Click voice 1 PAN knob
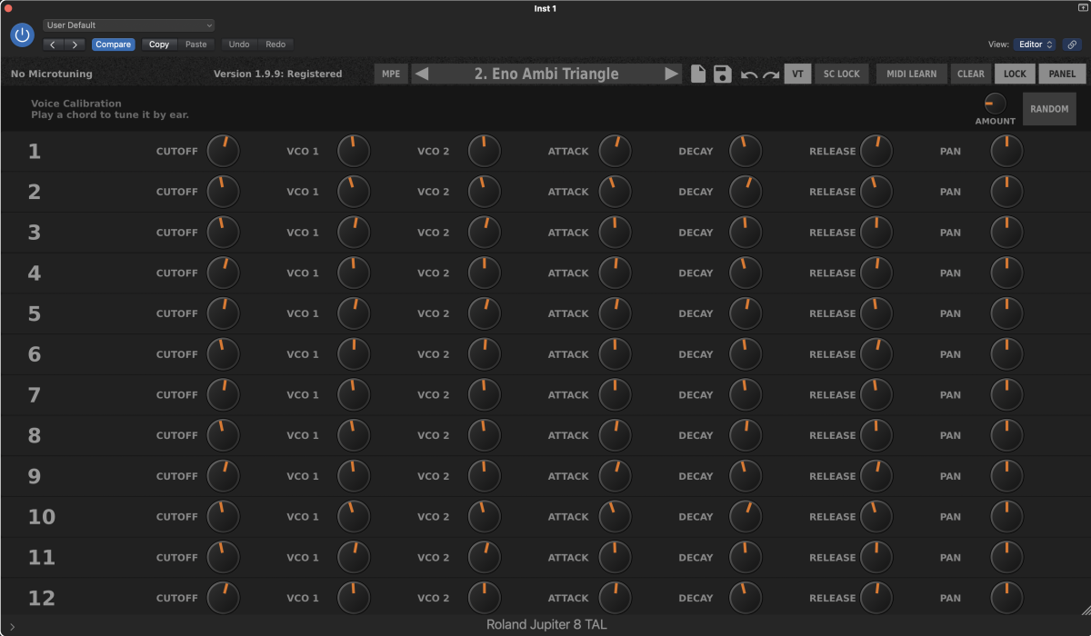 pyautogui.click(x=1006, y=151)
